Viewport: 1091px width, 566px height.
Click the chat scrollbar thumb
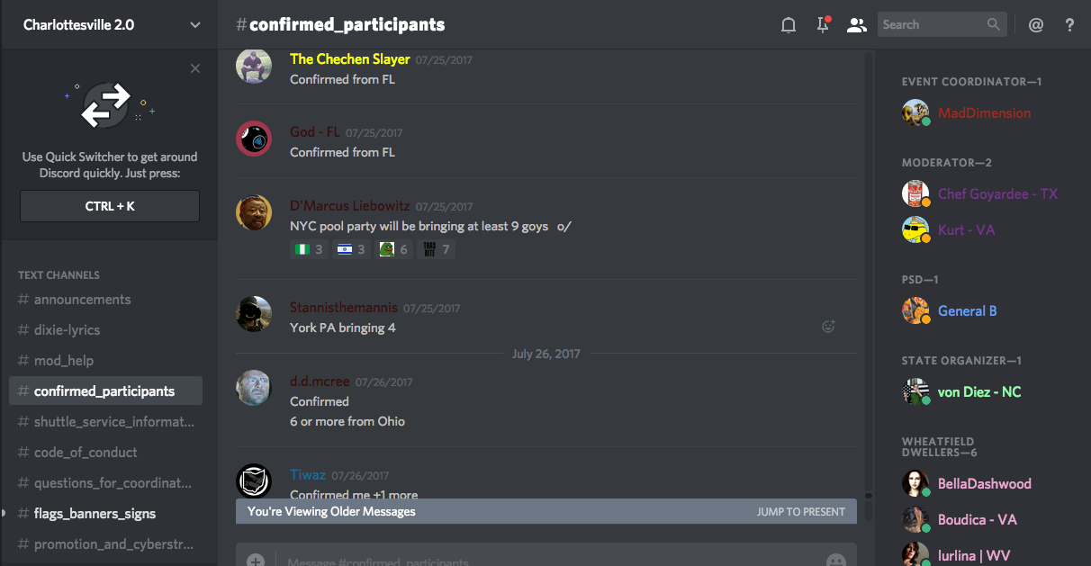869,495
